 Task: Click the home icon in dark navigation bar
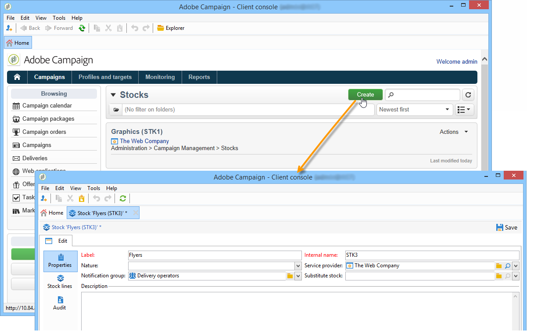(17, 77)
